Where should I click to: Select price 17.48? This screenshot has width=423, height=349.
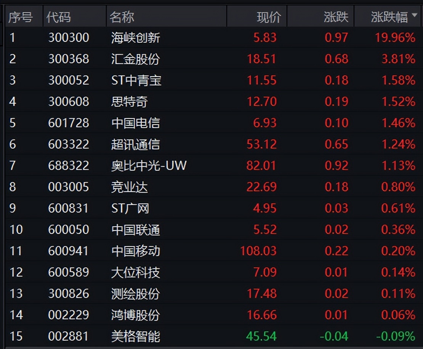[x=262, y=293]
